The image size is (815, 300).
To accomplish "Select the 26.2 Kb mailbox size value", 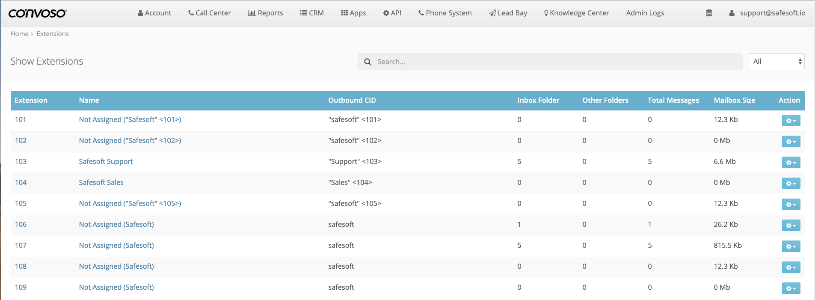I will click(726, 225).
